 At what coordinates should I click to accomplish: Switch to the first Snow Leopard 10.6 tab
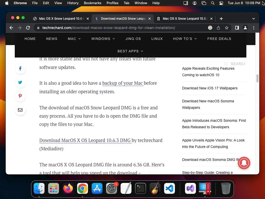click(61, 19)
